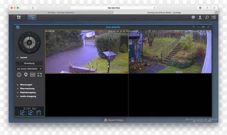Expand the Überwachung section
Screen dimensions: 227x135
26,89
